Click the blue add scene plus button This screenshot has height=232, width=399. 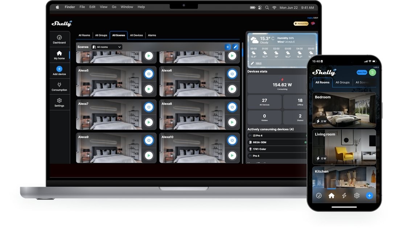(228, 47)
